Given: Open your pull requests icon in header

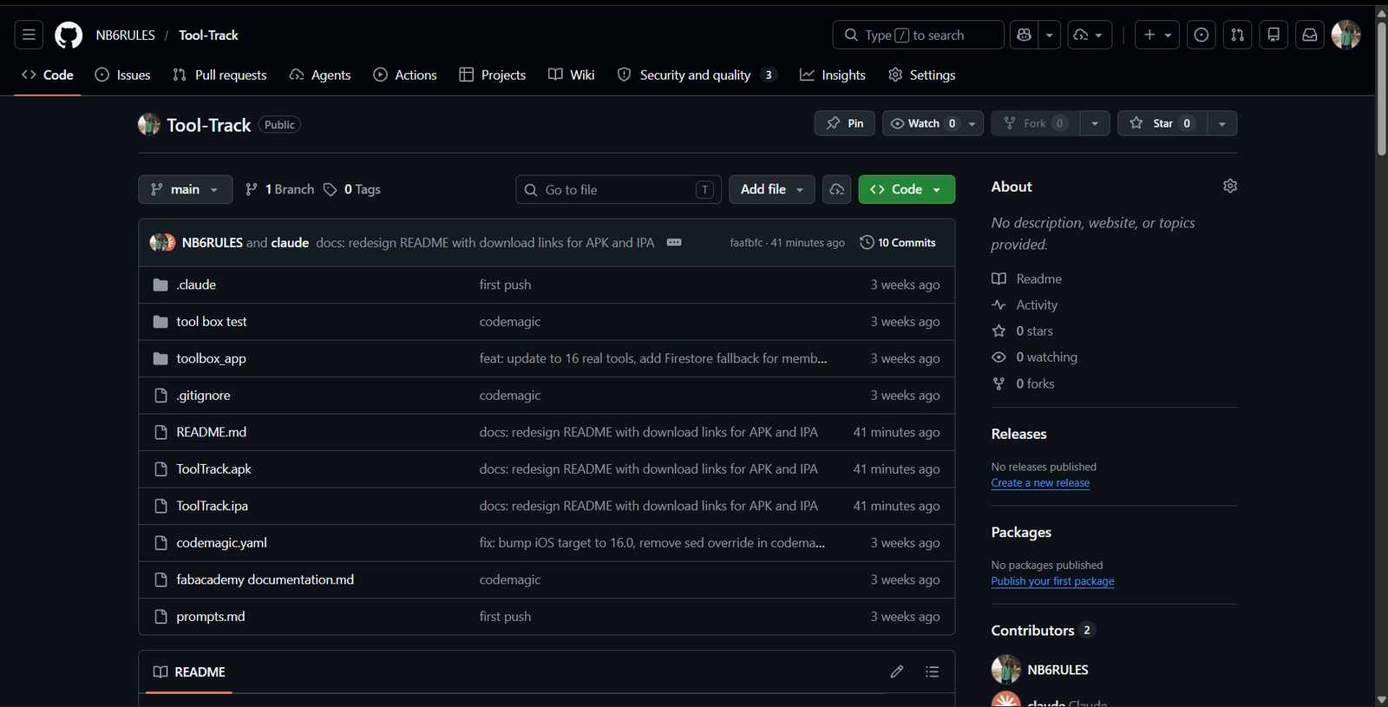Looking at the screenshot, I should (x=1238, y=35).
